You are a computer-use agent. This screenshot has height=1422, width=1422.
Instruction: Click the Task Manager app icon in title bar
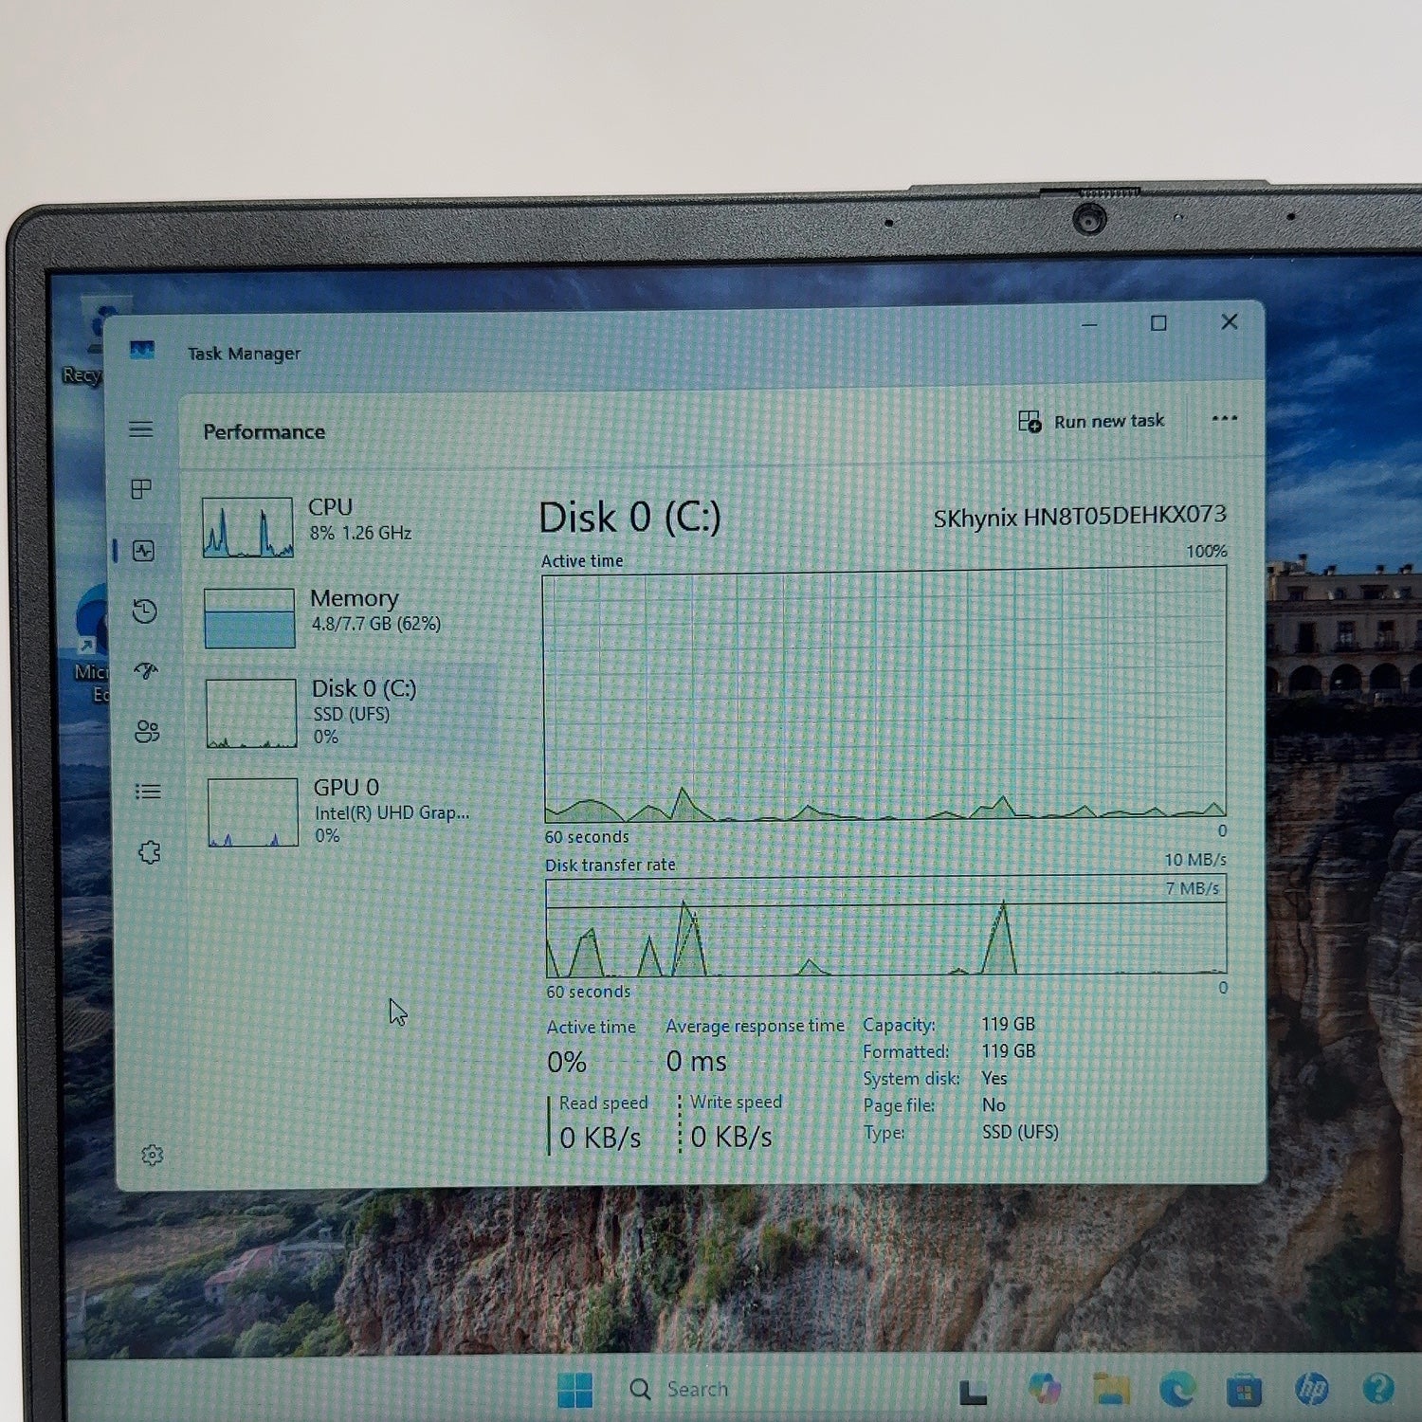click(x=142, y=351)
